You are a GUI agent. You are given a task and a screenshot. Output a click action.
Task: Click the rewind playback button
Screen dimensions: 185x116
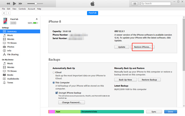(8, 4)
